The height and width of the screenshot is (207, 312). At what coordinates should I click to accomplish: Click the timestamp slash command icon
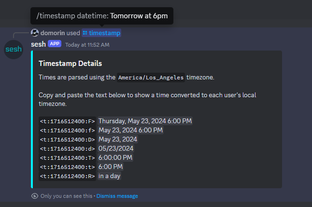[x=85, y=33]
